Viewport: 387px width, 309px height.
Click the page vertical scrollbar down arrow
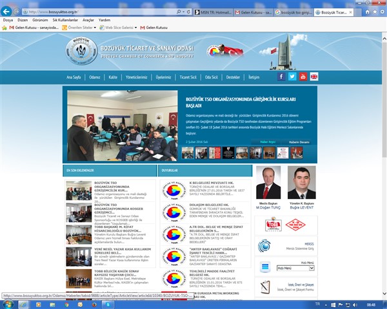click(384, 294)
